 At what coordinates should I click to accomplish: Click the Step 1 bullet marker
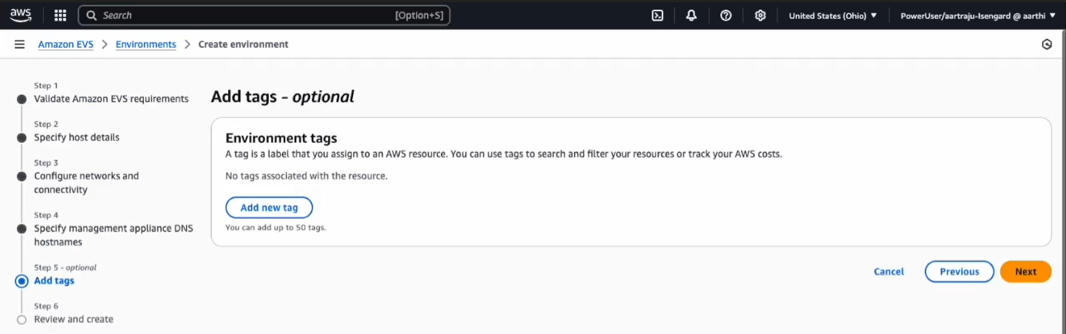click(21, 99)
